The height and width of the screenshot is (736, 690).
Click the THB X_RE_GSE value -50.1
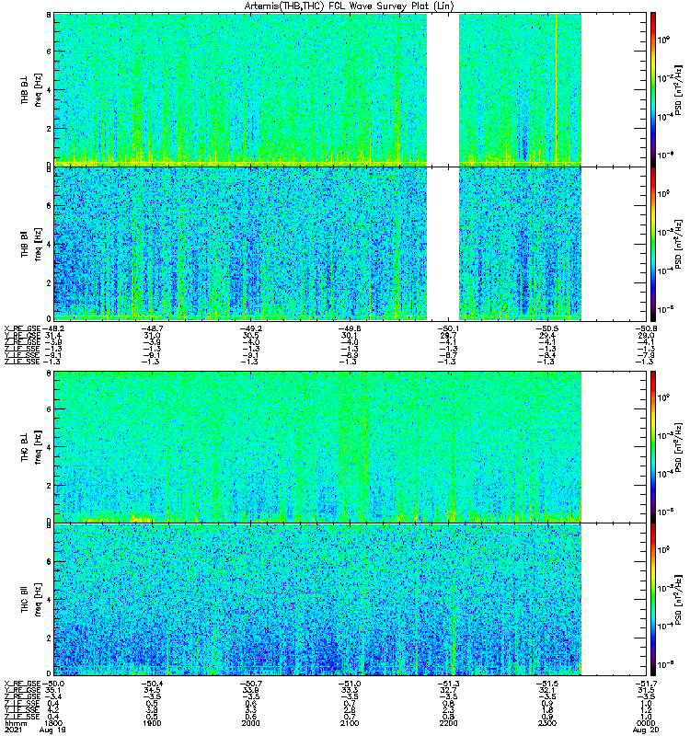click(x=448, y=328)
